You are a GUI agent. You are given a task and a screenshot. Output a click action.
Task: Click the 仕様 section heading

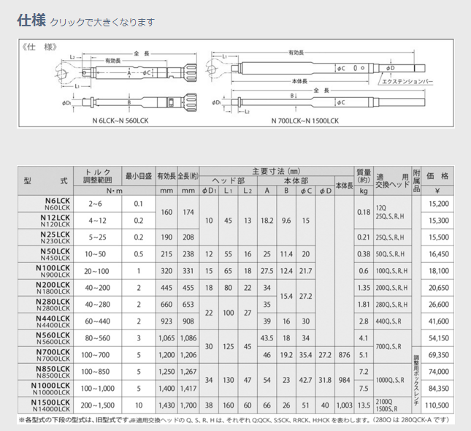tap(31, 20)
